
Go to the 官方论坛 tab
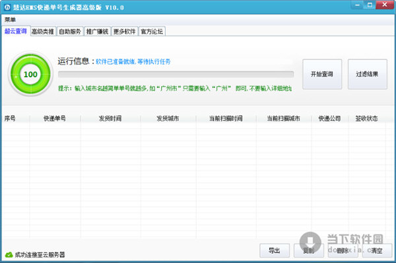tap(152, 32)
